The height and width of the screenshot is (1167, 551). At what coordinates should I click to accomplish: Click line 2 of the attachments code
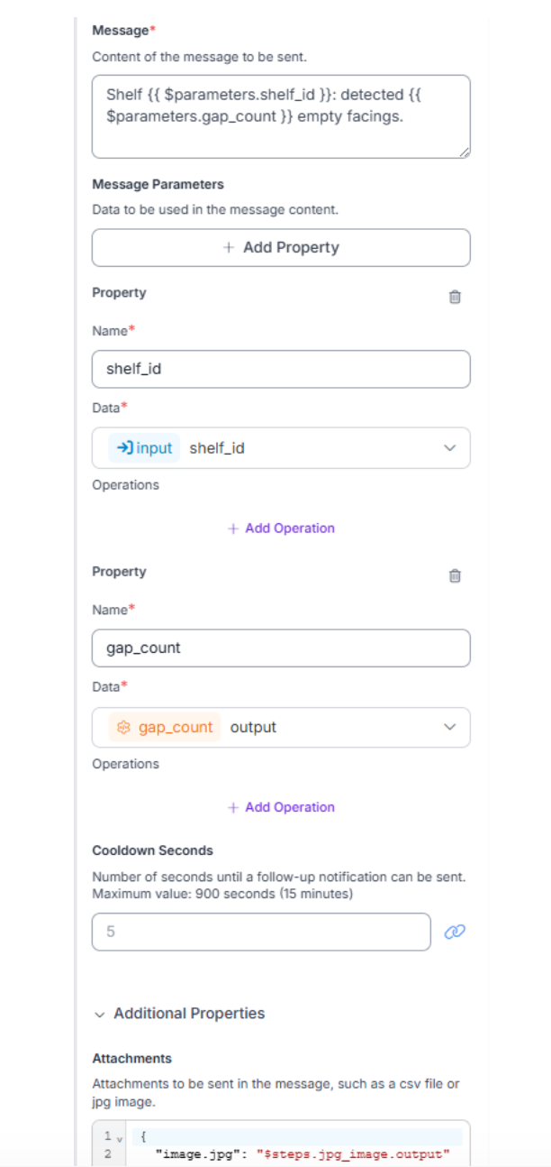301,1153
